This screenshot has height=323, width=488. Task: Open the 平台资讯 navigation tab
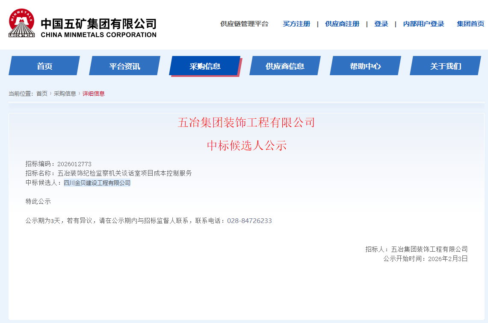pyautogui.click(x=124, y=66)
